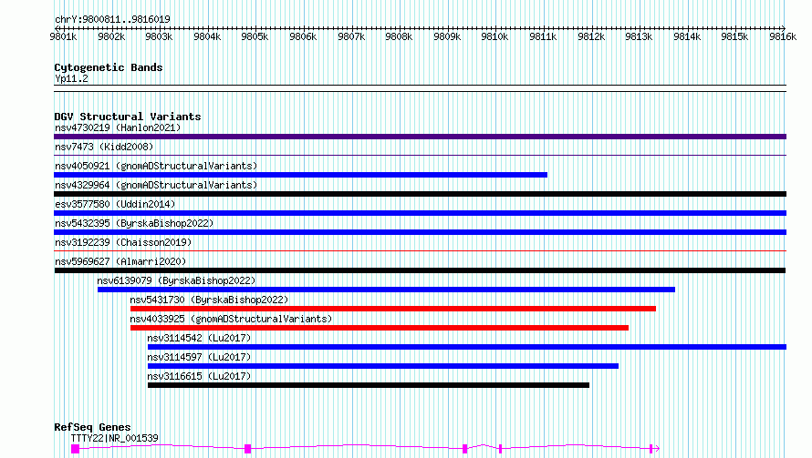The image size is (812, 458).
Task: Select the first magenta exon of TTTY22
Action: [76, 449]
